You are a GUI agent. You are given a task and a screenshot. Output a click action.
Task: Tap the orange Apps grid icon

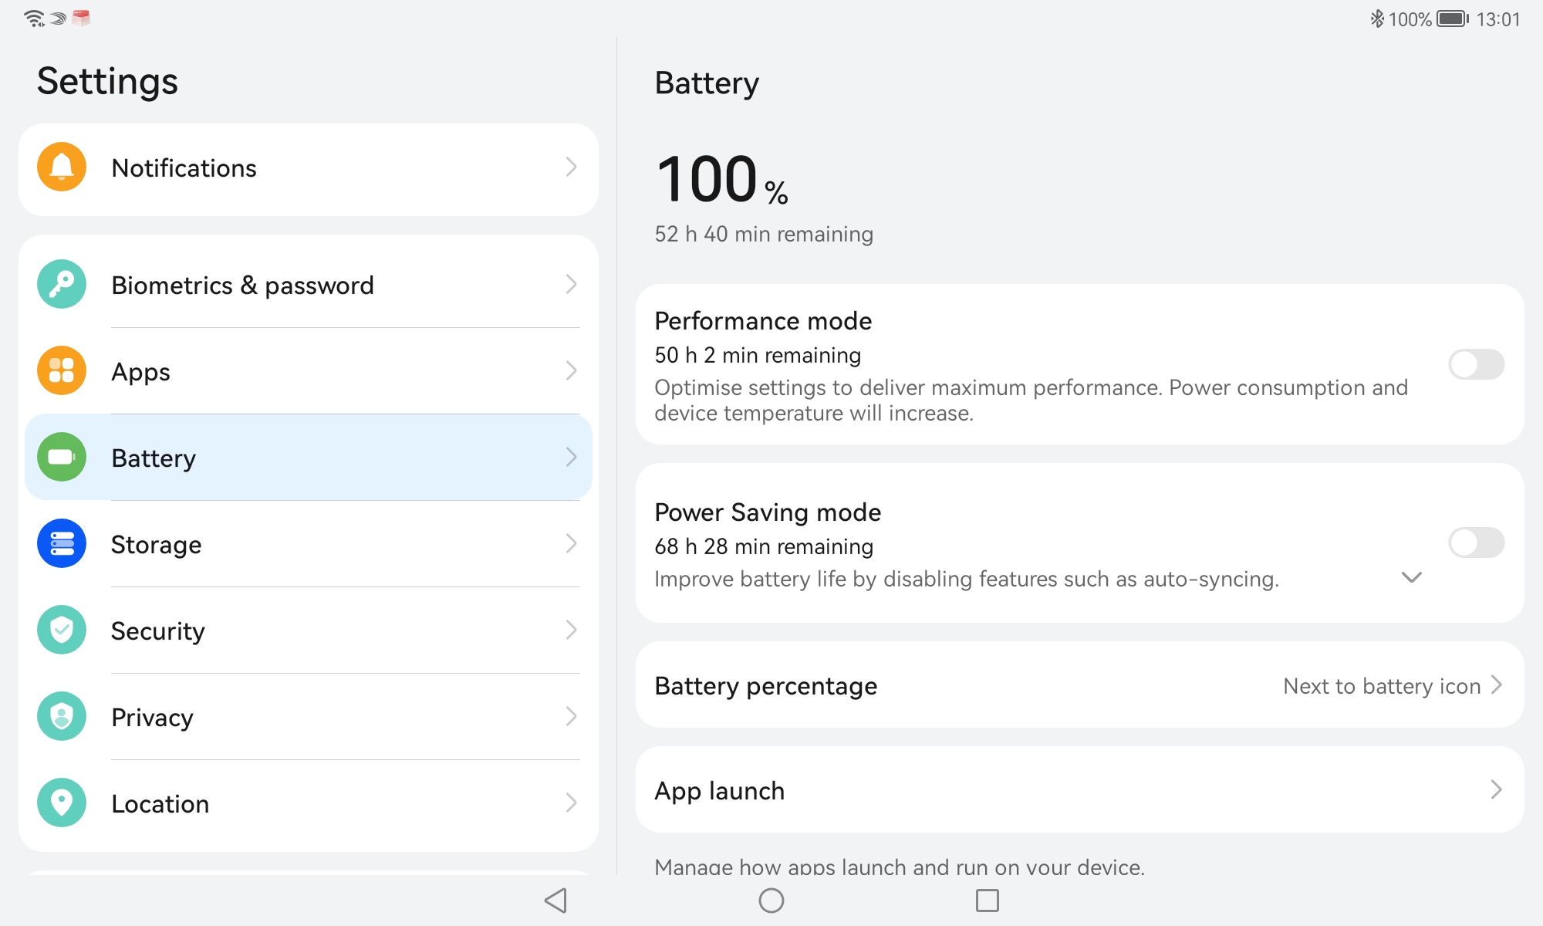[x=62, y=370]
